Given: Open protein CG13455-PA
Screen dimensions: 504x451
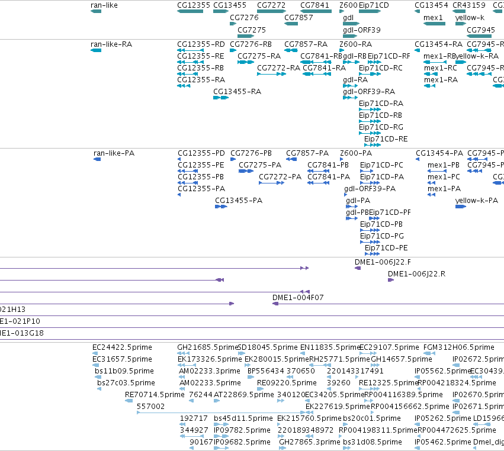Looking at the screenshot, I should [239, 201].
